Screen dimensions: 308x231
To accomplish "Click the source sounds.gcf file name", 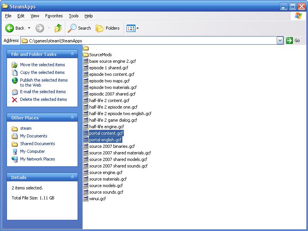I will 106,192.
